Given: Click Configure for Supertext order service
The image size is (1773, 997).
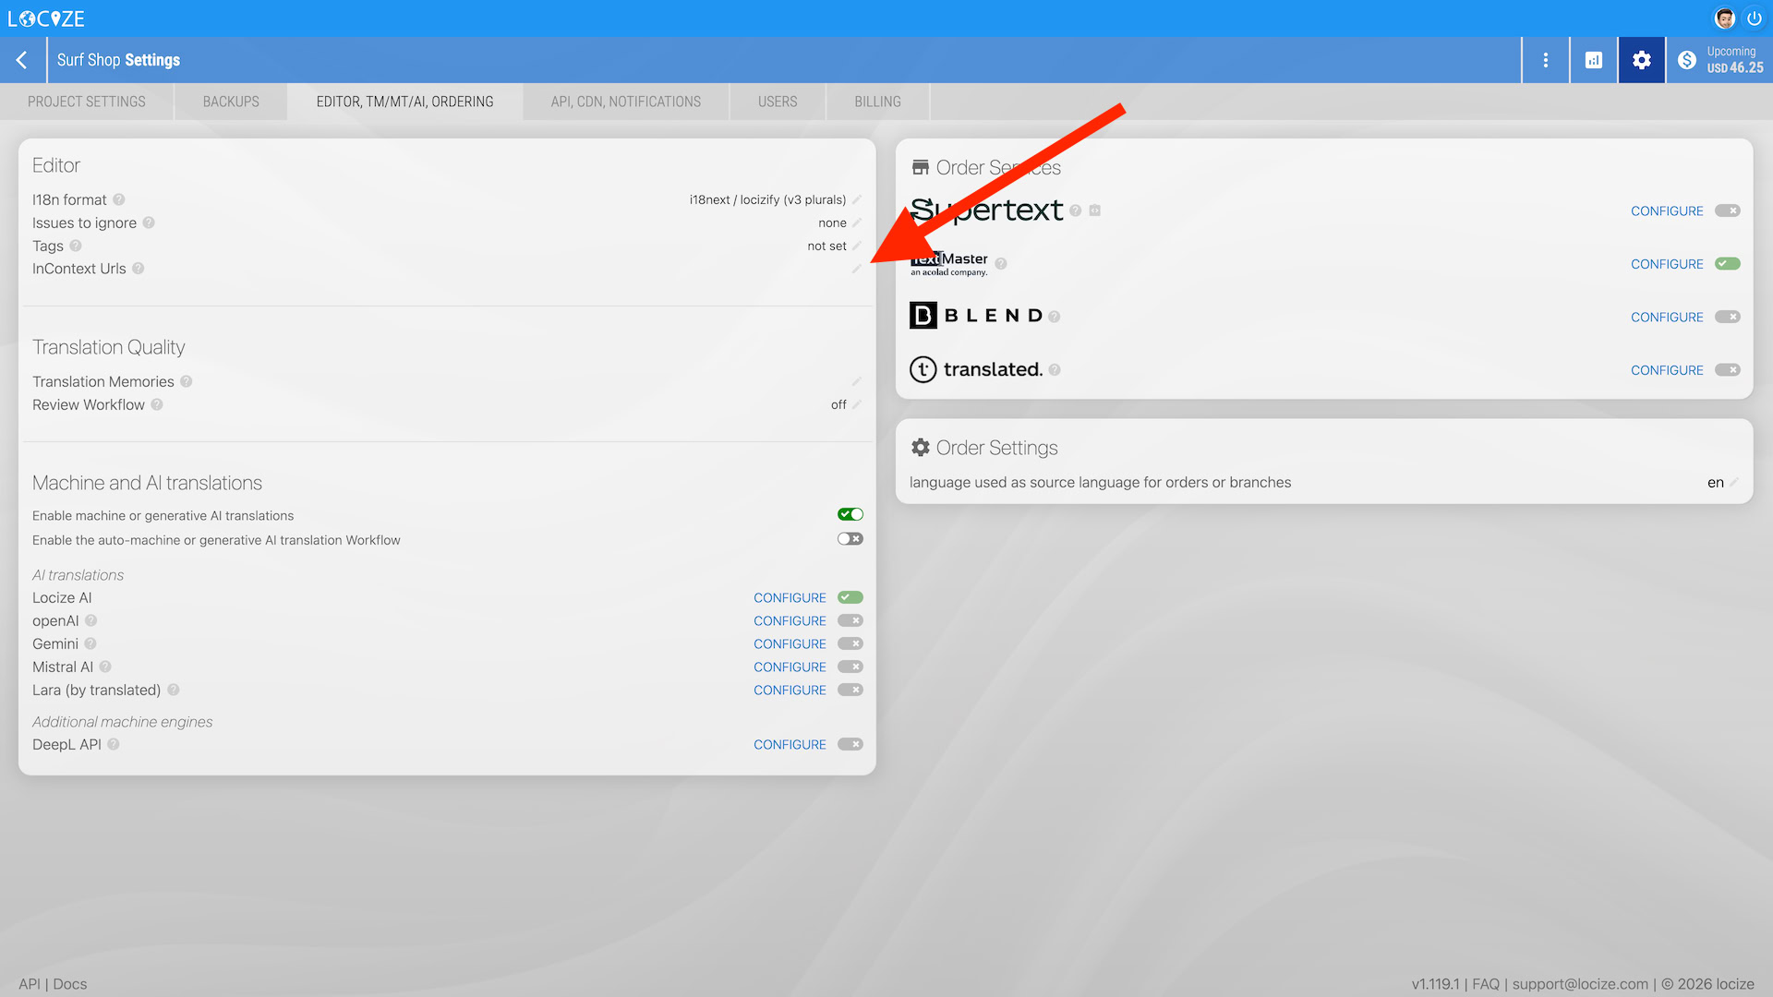Looking at the screenshot, I should [x=1667, y=211].
